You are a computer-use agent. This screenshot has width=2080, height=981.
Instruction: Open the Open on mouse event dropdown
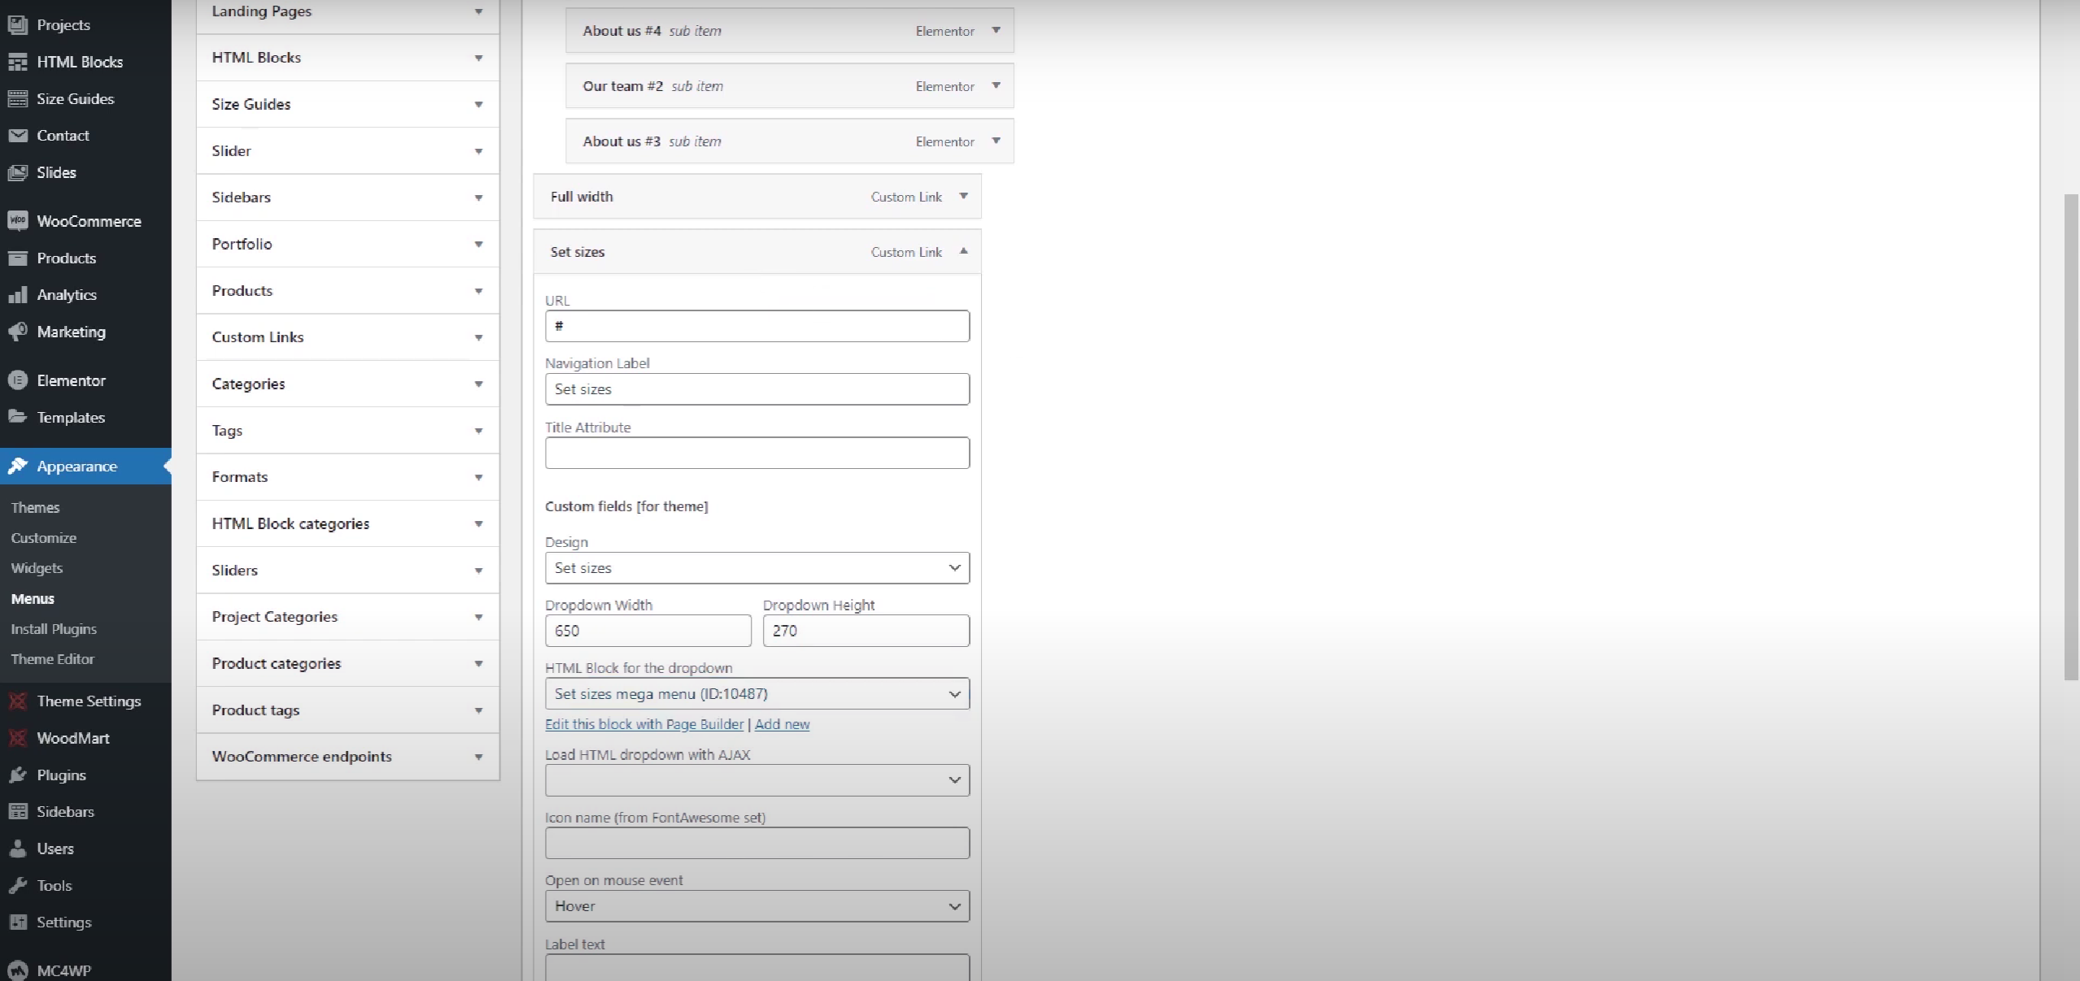[x=757, y=905]
